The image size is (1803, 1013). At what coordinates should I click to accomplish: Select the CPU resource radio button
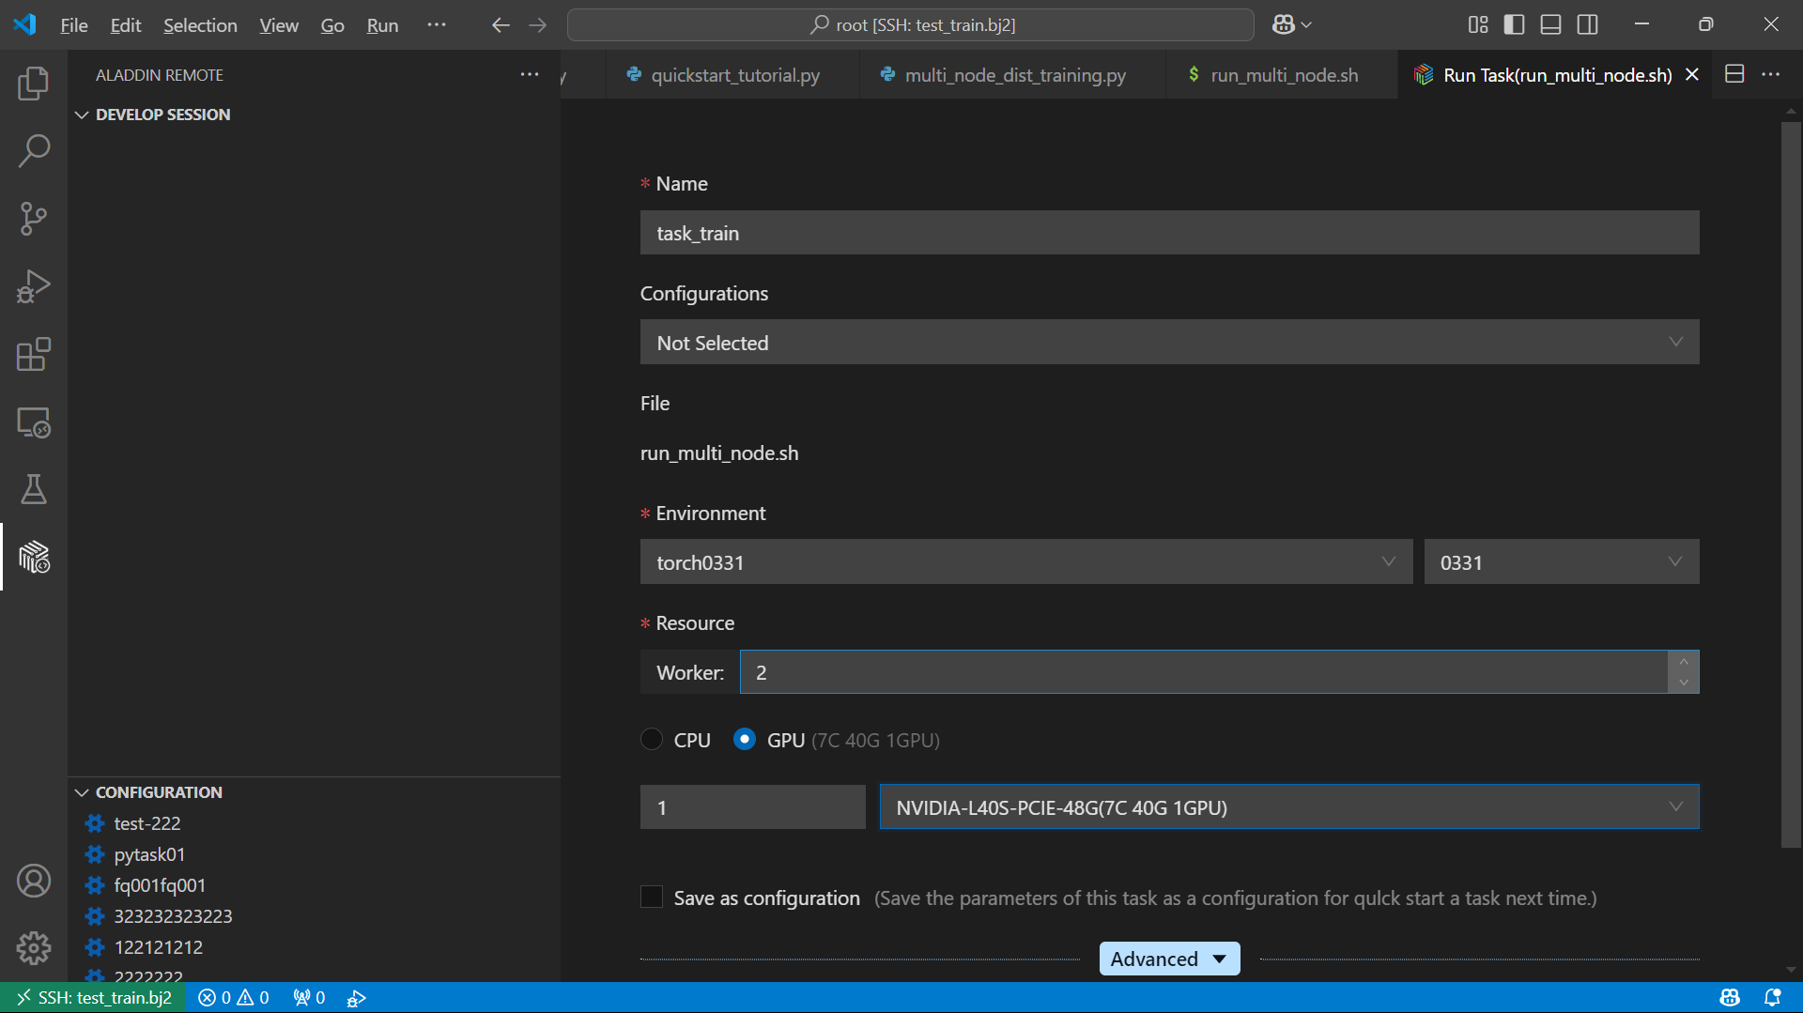[x=652, y=740]
